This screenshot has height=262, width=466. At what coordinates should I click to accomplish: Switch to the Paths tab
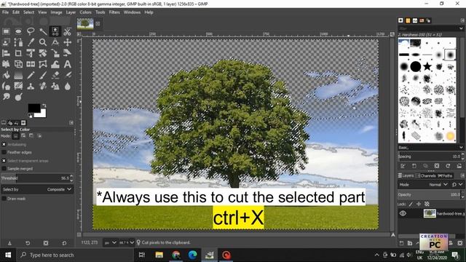pyautogui.click(x=445, y=175)
